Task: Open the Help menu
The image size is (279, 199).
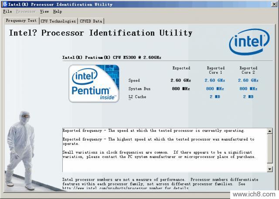Action: click(58, 12)
